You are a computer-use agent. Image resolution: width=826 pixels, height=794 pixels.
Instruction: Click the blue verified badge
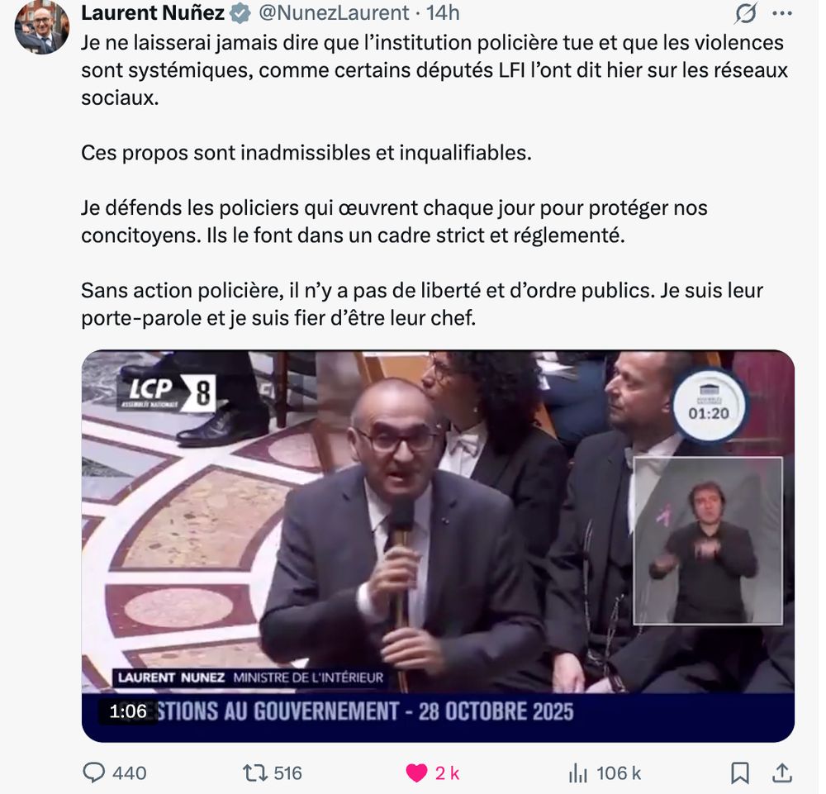240,13
